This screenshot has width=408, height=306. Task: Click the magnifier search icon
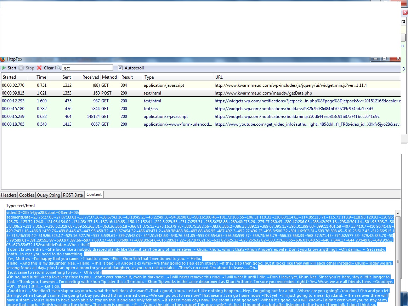click(58, 68)
